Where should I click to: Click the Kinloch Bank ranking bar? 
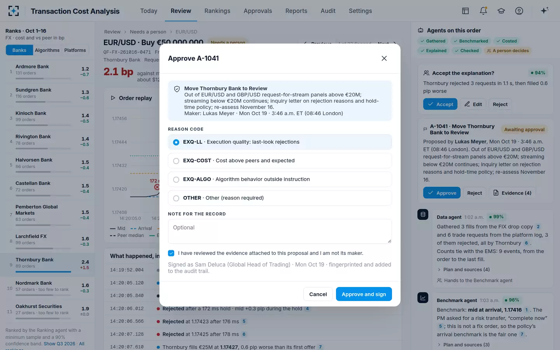coord(43,125)
